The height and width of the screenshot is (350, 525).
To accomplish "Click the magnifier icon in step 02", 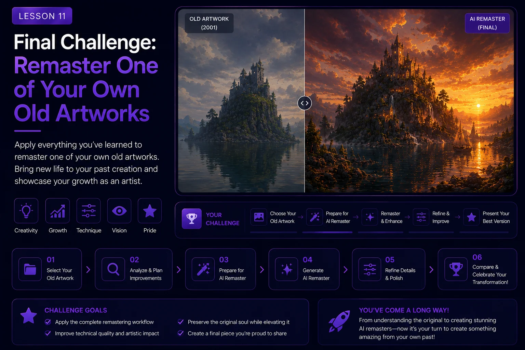I will 113,269.
